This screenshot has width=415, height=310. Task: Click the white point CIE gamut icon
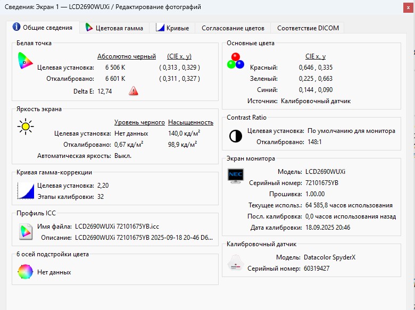(24, 60)
